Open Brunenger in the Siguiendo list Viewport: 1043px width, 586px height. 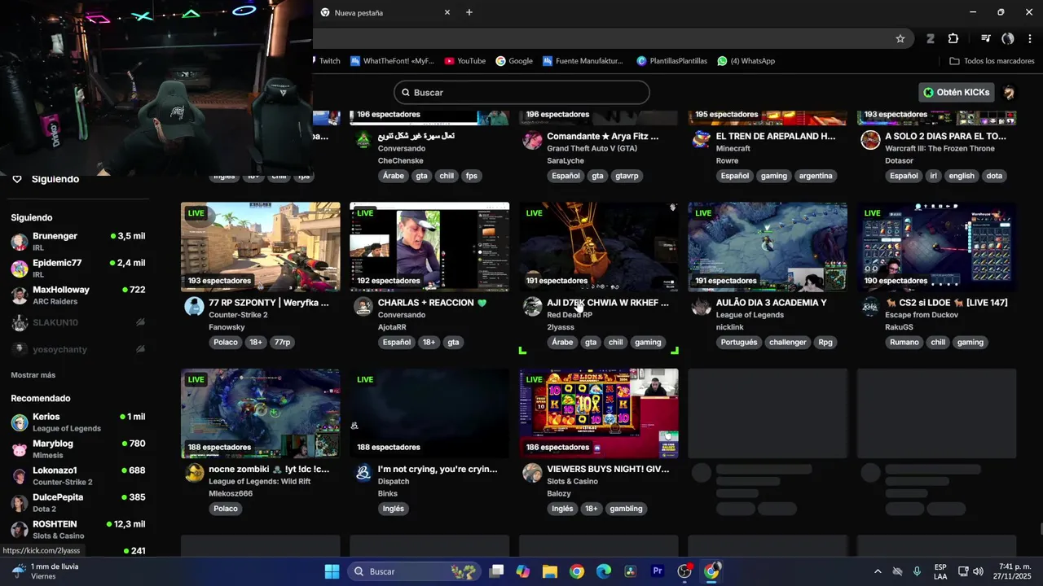[x=78, y=241]
